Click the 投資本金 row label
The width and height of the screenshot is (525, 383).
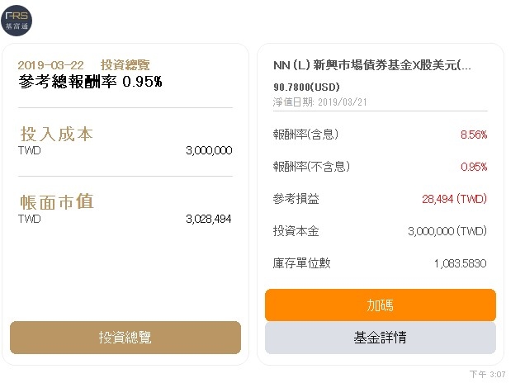coord(296,231)
